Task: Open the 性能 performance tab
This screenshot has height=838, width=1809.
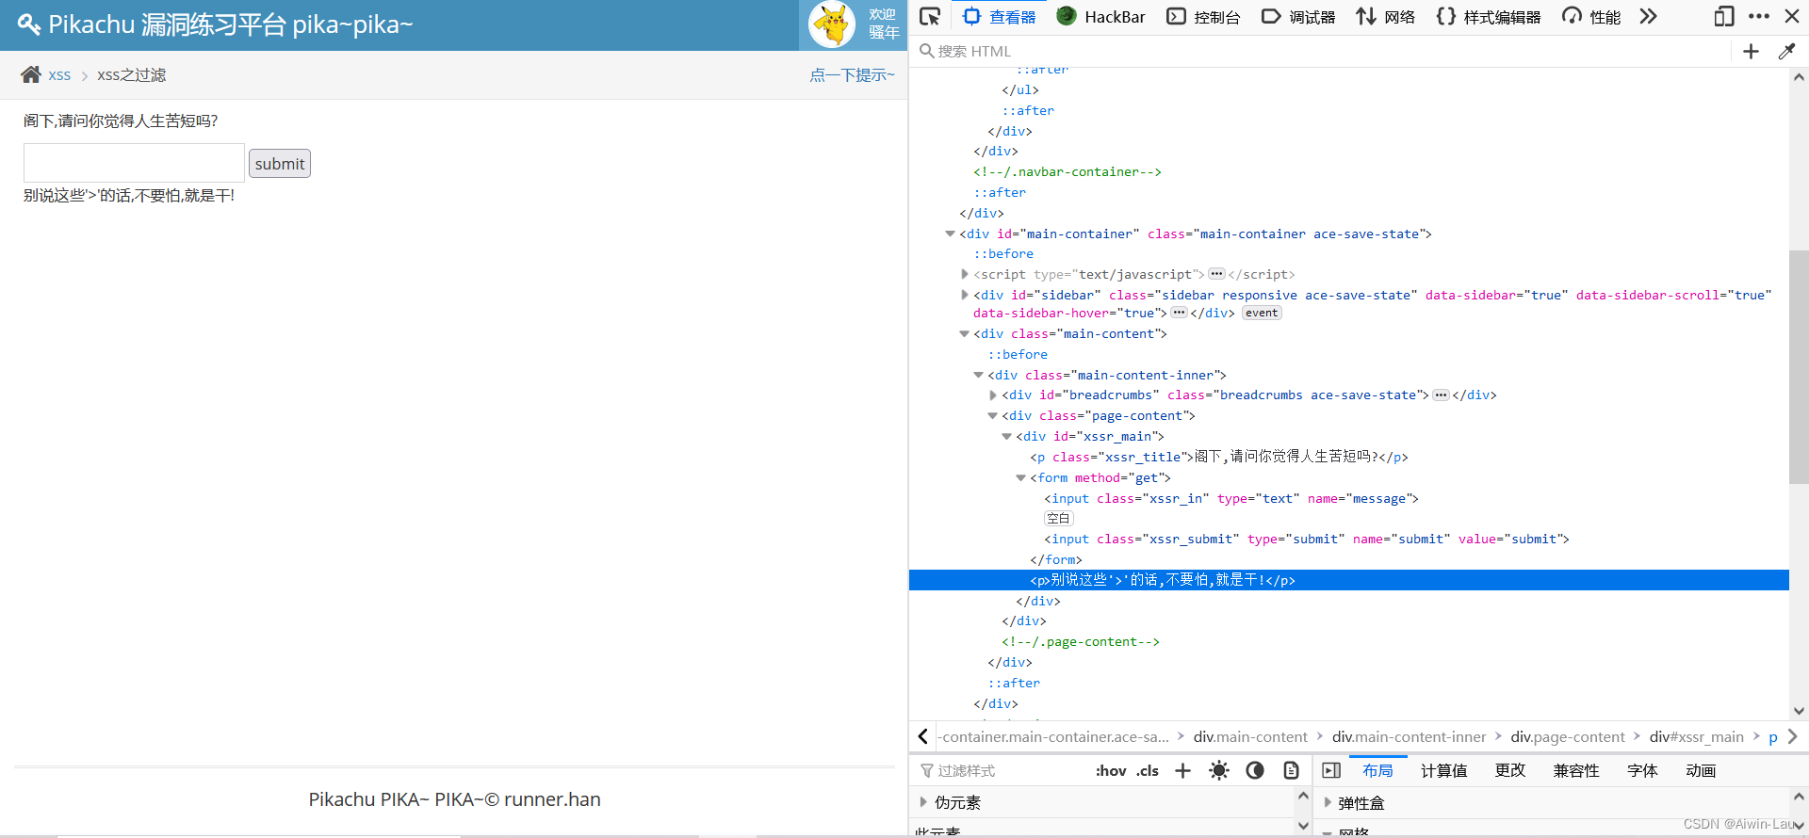Action: point(1591,16)
